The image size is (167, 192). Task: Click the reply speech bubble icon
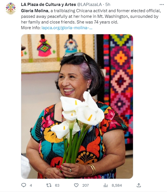[24, 185]
